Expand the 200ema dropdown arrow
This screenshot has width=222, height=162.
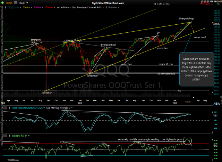pos(54,8)
